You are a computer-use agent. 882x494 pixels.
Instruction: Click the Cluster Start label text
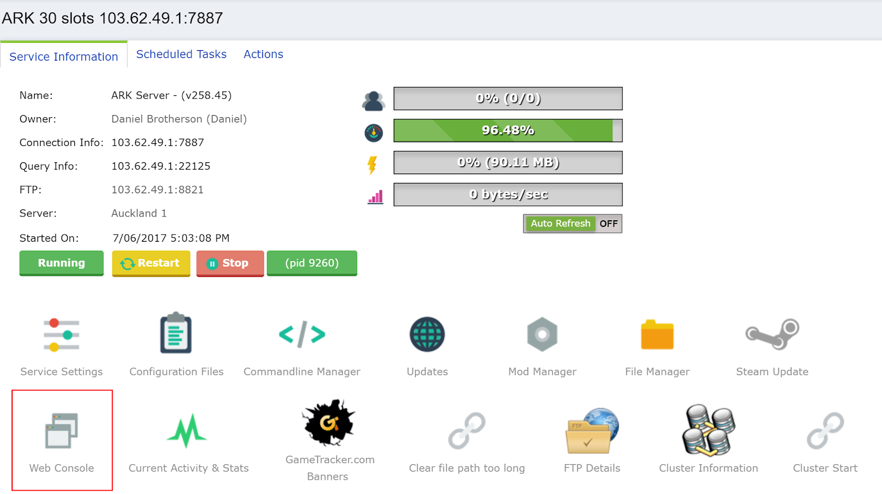pyautogui.click(x=825, y=468)
